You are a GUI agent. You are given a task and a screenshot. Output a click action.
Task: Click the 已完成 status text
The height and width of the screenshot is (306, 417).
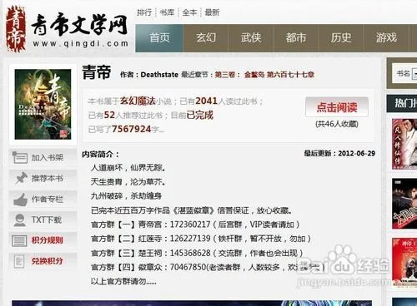(x=199, y=115)
